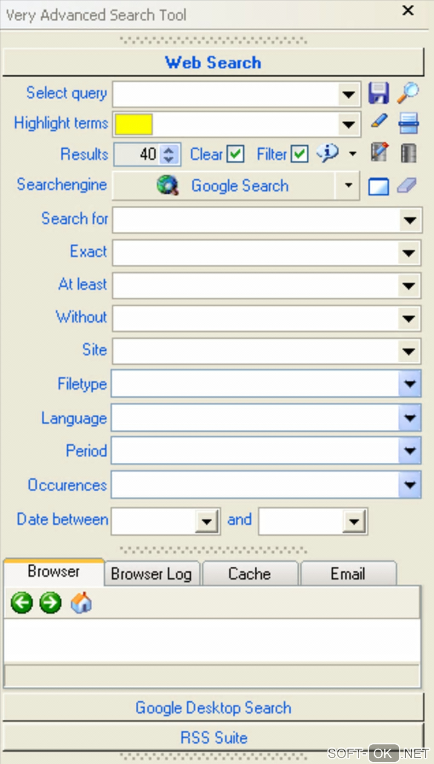434x764 pixels.
Task: Go back with the green left arrow
Action: pos(22,603)
